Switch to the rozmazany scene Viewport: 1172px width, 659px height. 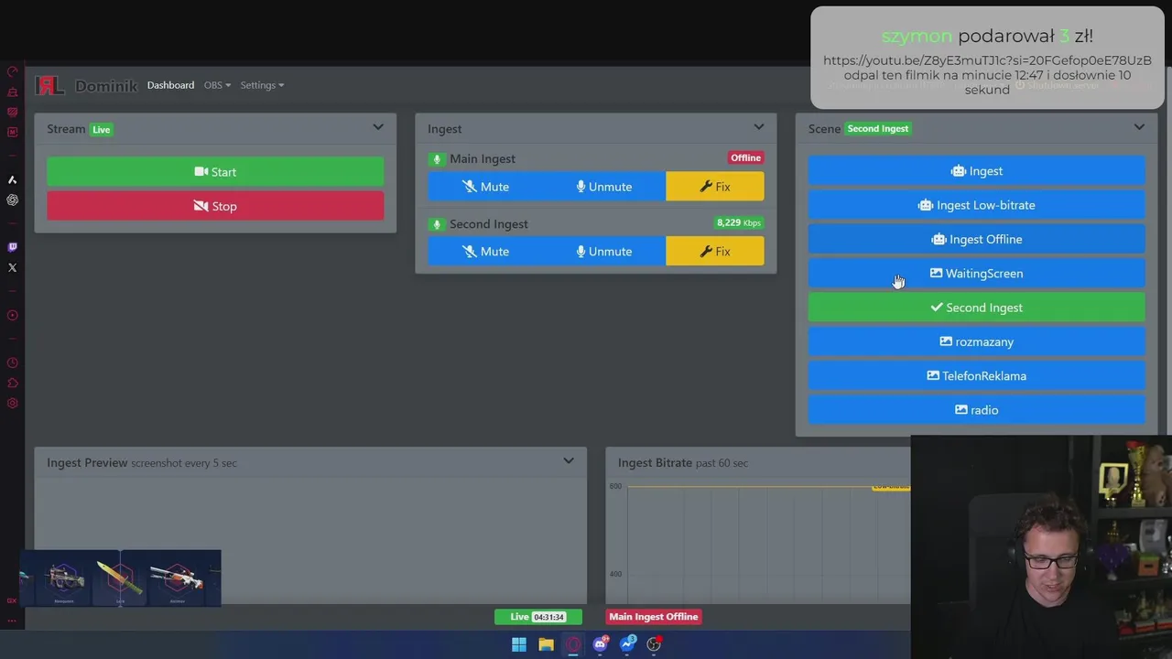point(976,341)
